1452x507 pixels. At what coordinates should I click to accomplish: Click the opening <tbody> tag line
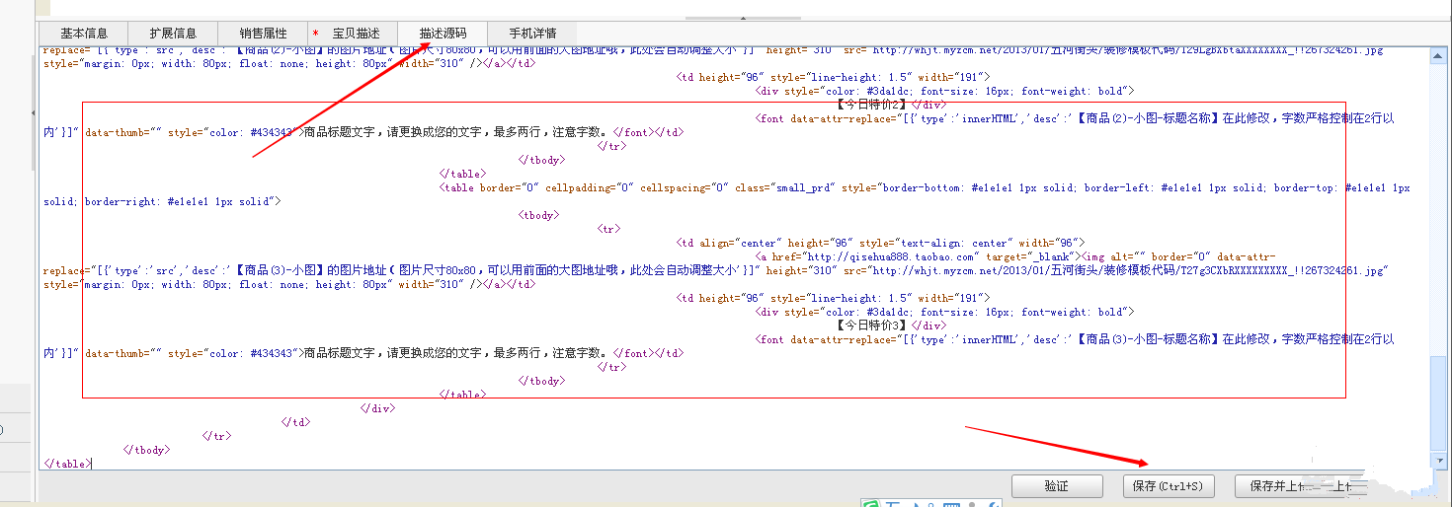[540, 215]
